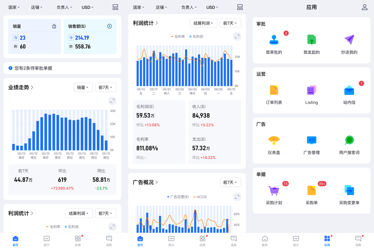Open 国家 dropdown on first screen
The image size is (374, 252).
pyautogui.click(x=14, y=7)
